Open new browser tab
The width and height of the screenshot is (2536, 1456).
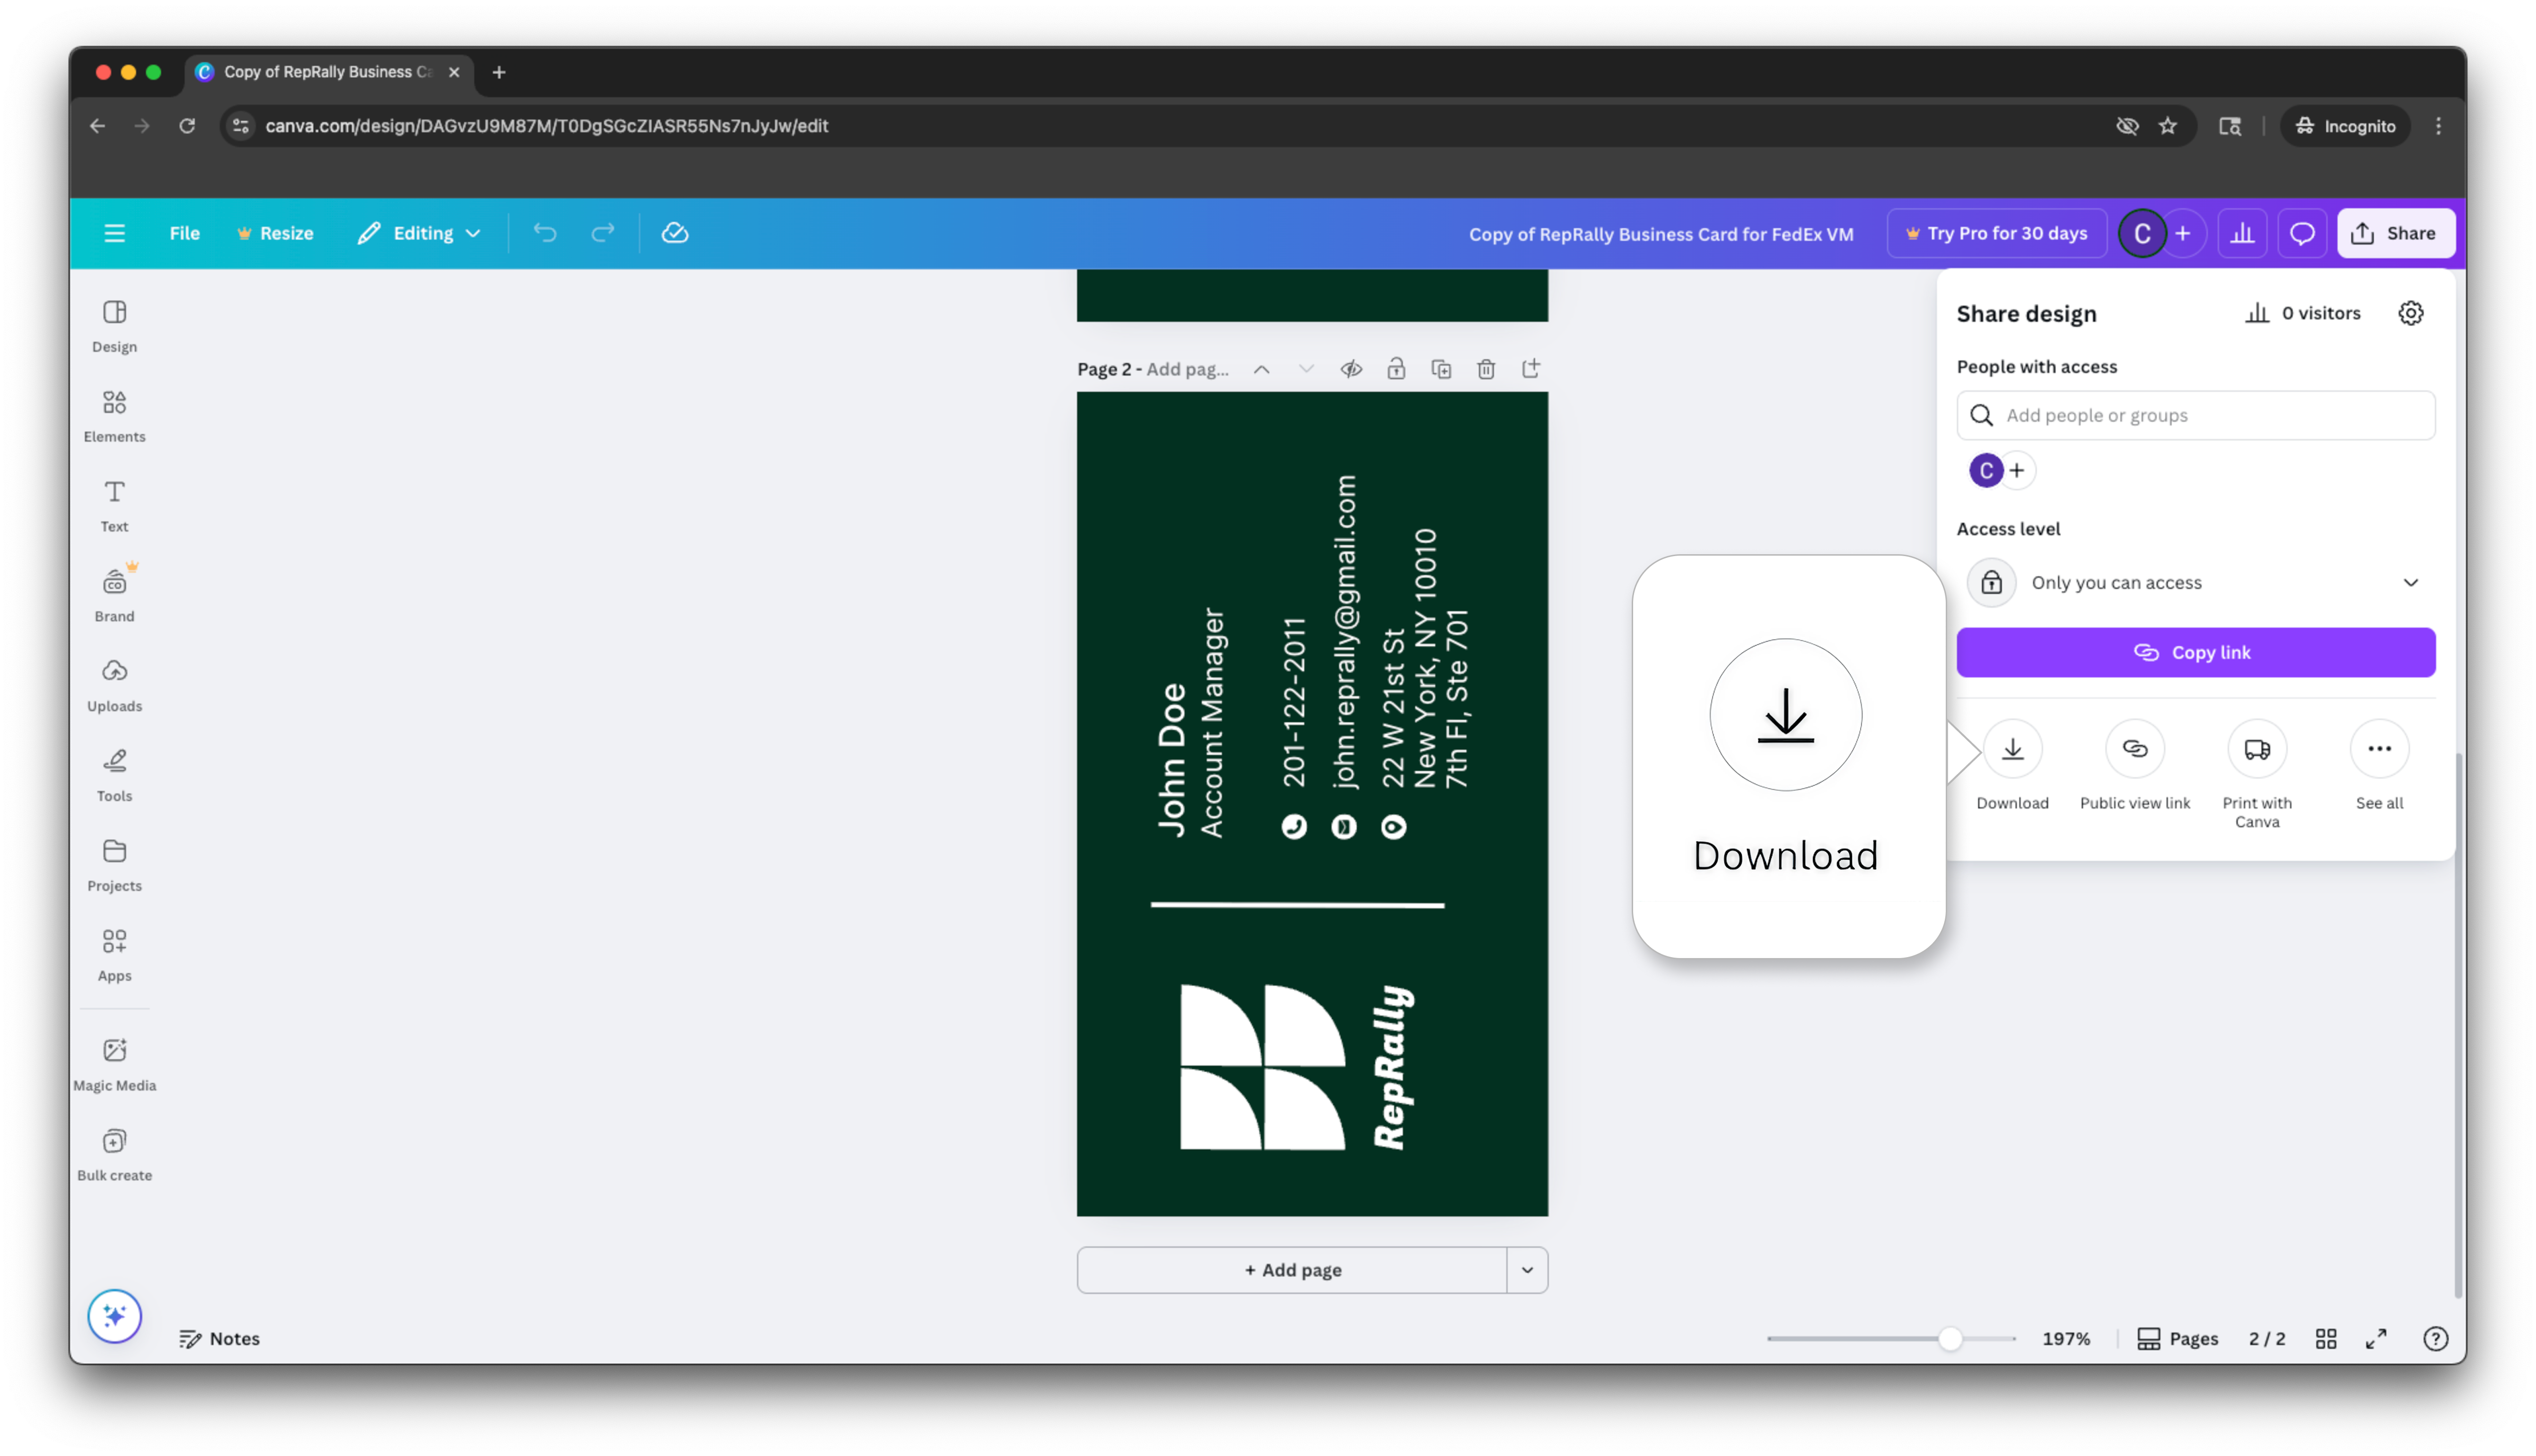pyautogui.click(x=498, y=72)
